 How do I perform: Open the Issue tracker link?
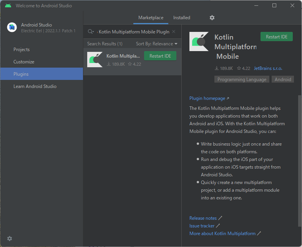point(202,226)
